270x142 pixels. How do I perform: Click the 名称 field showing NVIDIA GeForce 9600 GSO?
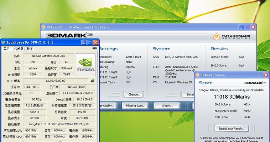click(x=48, y=56)
